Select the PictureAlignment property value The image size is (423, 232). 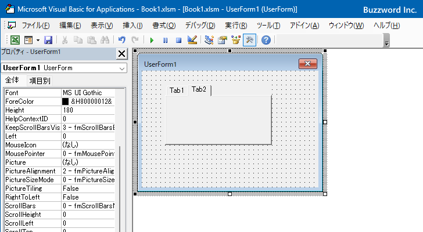pyautogui.click(x=88, y=171)
